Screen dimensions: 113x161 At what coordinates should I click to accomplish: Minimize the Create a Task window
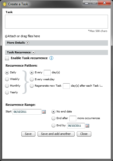pyautogui.click(x=87, y=3)
